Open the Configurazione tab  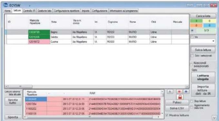pyautogui.click(x=100, y=11)
